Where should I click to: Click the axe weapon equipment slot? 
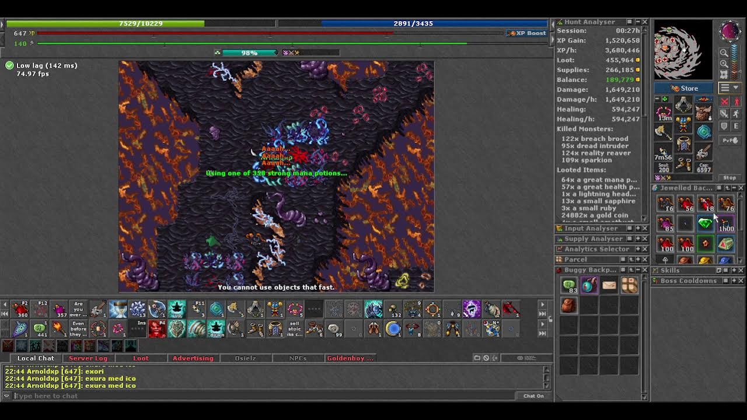[663, 132]
